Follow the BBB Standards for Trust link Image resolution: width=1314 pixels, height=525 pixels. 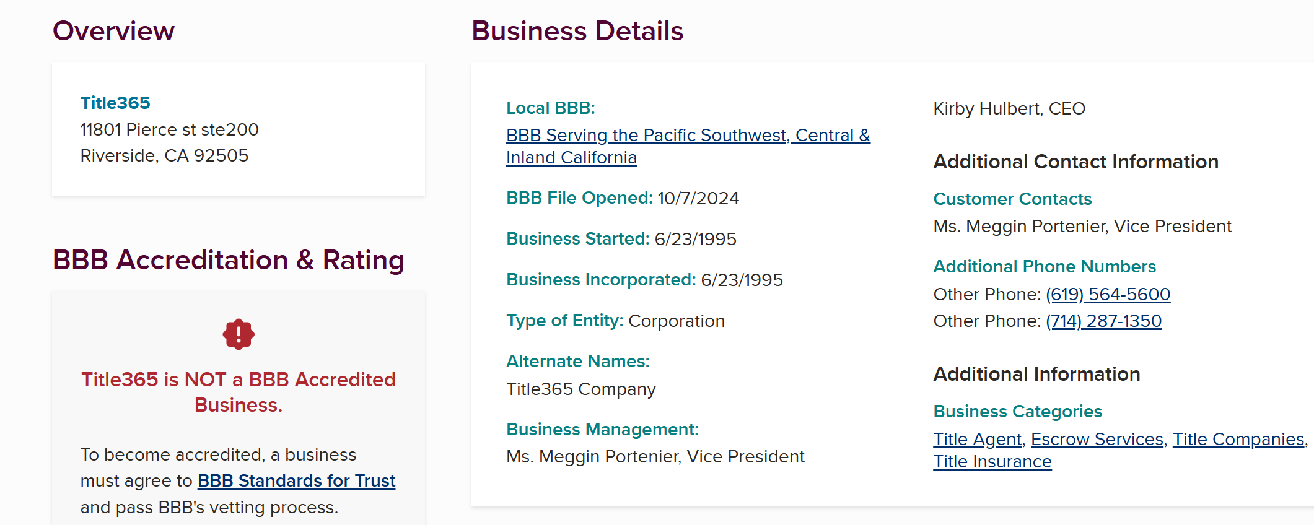(296, 480)
